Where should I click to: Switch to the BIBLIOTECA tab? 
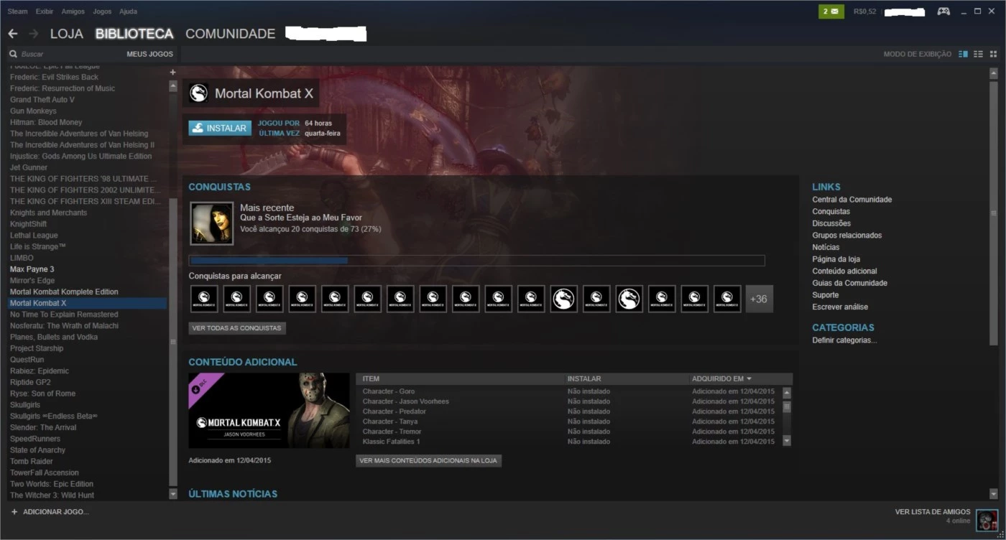134,34
